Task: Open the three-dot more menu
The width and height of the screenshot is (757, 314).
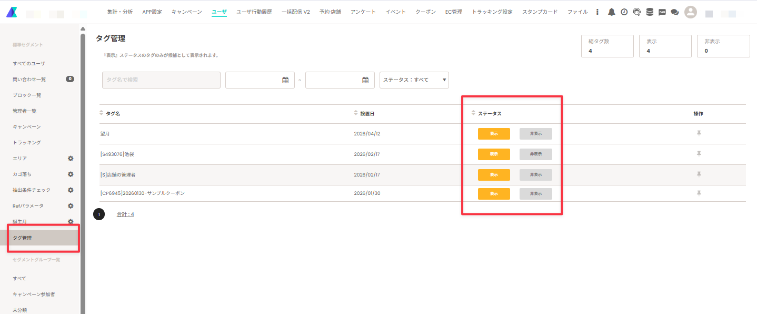Action: point(597,12)
